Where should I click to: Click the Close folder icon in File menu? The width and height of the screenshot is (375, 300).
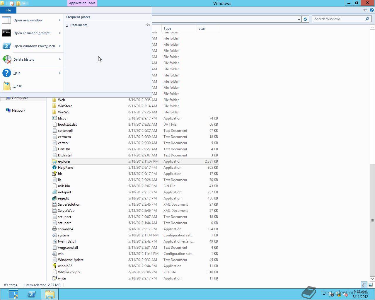pyautogui.click(x=6, y=86)
